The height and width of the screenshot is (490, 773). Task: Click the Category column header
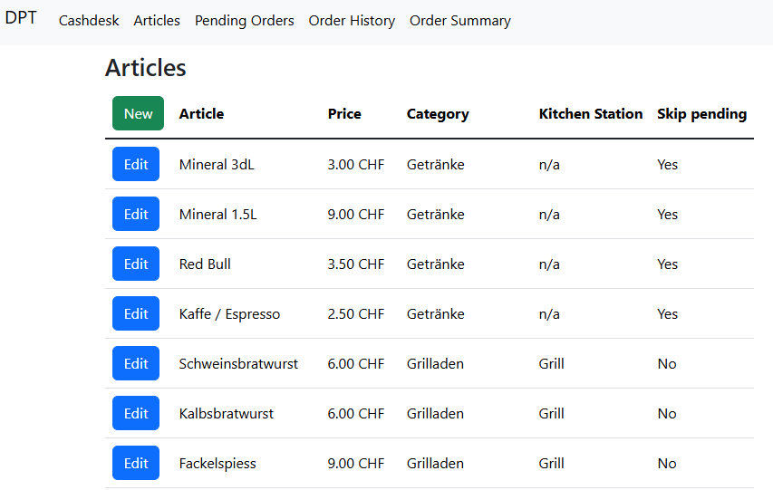(x=438, y=114)
